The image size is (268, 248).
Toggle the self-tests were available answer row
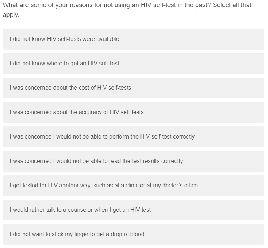(x=133, y=39)
